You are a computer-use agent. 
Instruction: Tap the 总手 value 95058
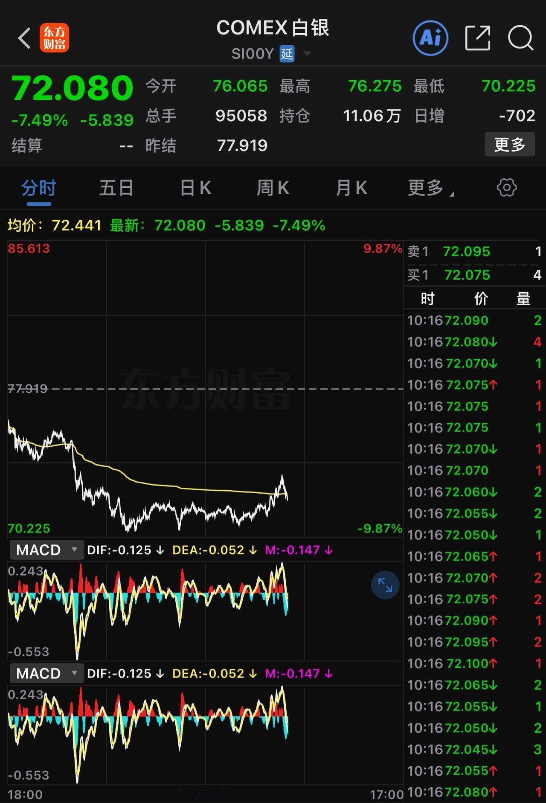pyautogui.click(x=241, y=116)
